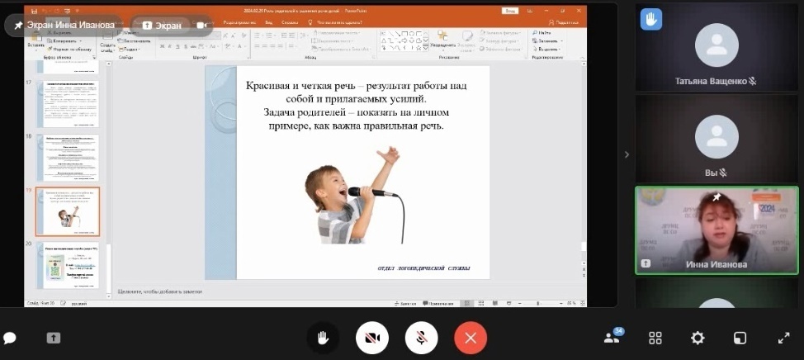Open the Справка ribbon tab
This screenshot has width=804, height=360.
click(x=290, y=22)
